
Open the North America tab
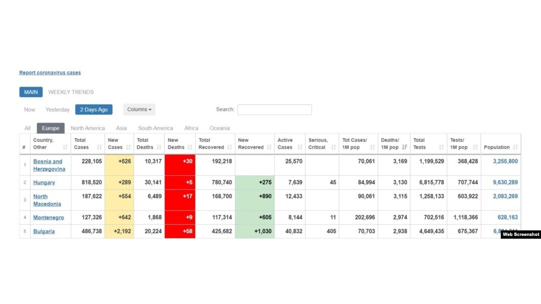click(88, 128)
